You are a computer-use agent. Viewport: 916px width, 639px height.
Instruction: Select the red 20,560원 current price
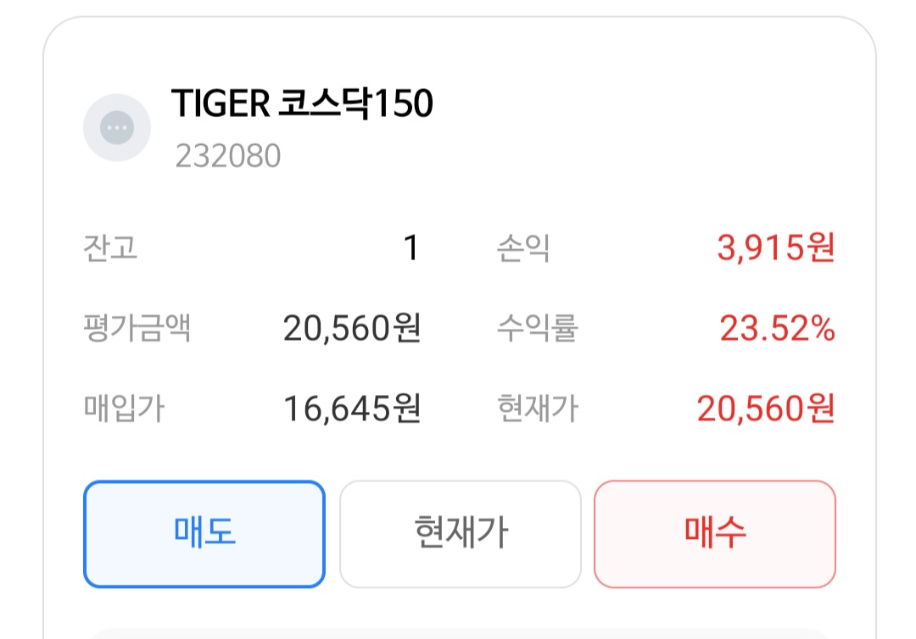click(x=766, y=408)
